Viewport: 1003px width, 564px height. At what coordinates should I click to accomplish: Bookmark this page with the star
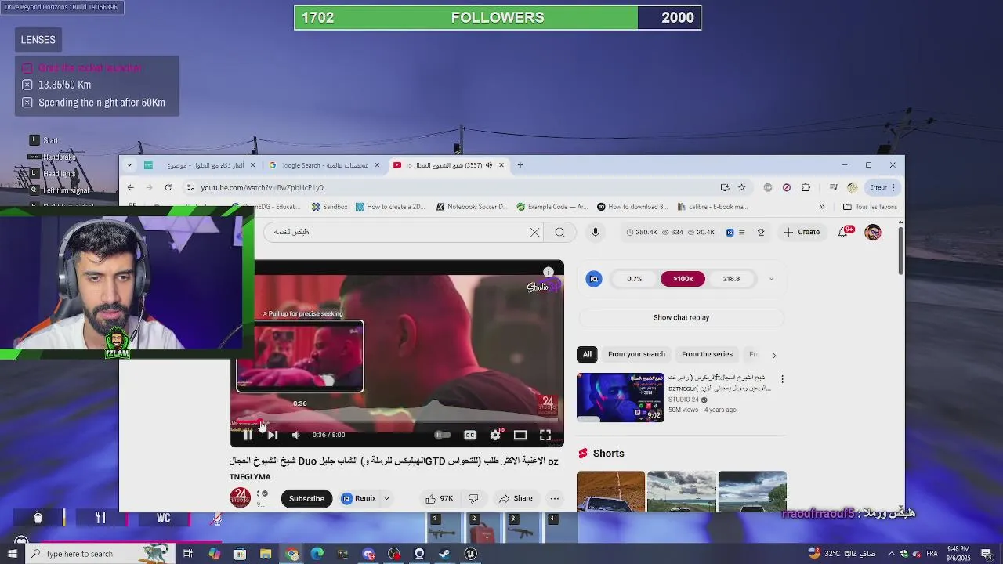click(x=741, y=187)
